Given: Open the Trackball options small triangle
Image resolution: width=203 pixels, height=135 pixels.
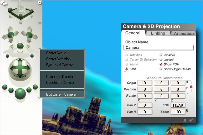Looking at the screenshot, I should pyautogui.click(x=39, y=81).
